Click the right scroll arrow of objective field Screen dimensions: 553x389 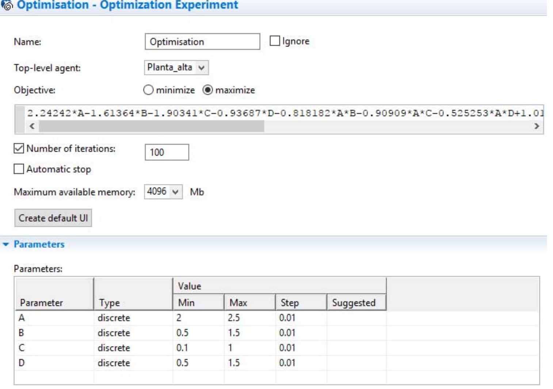536,126
